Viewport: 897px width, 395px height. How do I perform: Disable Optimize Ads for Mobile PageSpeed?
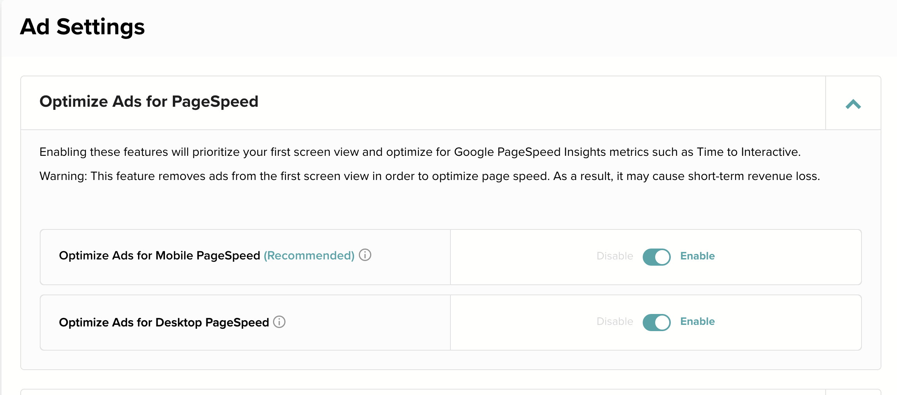pyautogui.click(x=656, y=256)
